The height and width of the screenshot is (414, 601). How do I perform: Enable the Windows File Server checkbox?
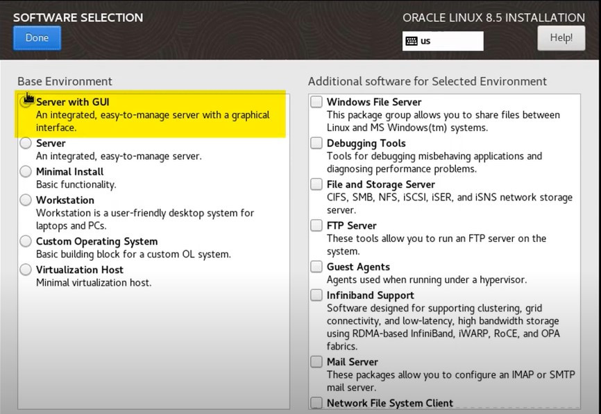[316, 101]
